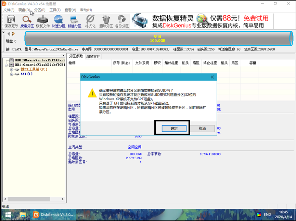Go to next disk with right arrow
This screenshot has height=221, width=296.
pos(13,34)
